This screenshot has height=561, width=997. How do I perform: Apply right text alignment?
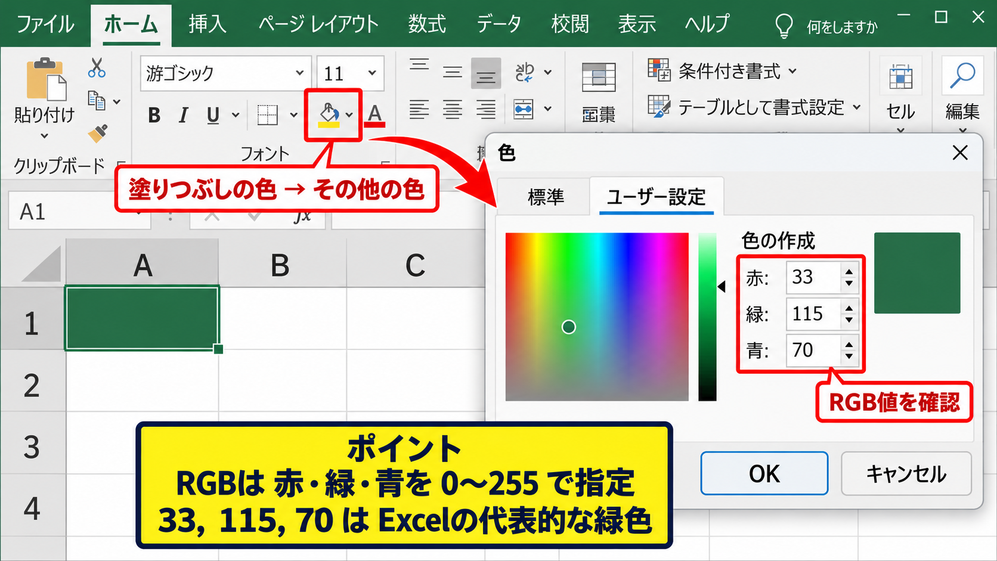pyautogui.click(x=486, y=110)
